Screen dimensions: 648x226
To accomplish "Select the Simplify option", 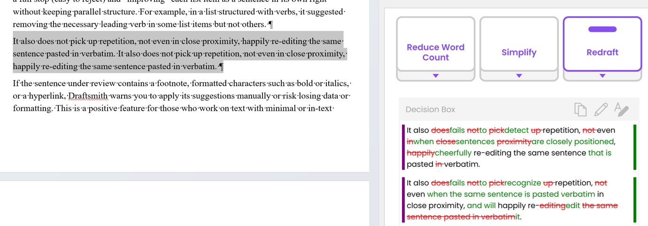I will pyautogui.click(x=519, y=44).
